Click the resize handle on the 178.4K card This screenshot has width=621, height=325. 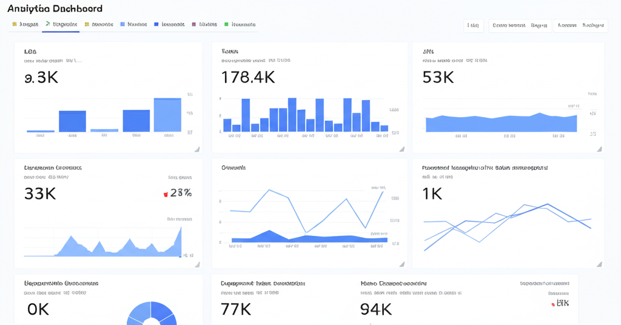(x=401, y=149)
